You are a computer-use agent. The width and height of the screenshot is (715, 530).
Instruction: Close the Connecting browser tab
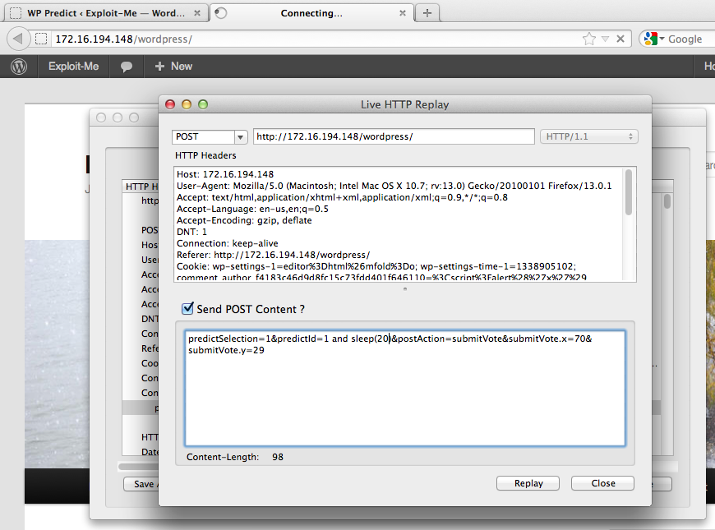(402, 13)
